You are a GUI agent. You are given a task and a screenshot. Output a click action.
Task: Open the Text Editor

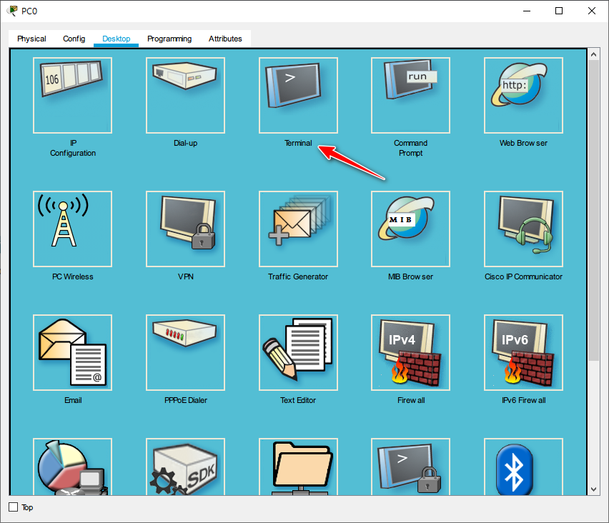click(298, 353)
